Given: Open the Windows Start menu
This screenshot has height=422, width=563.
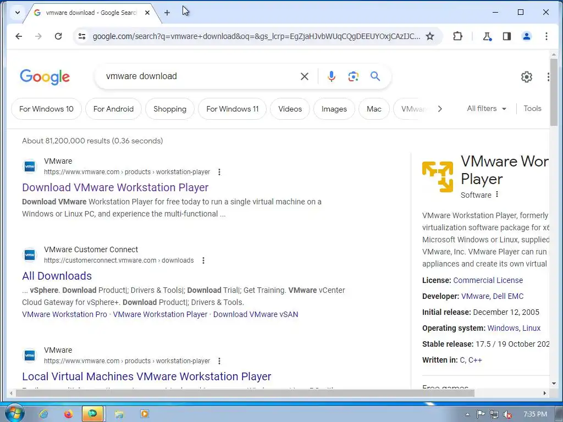Looking at the screenshot, I should (14, 413).
